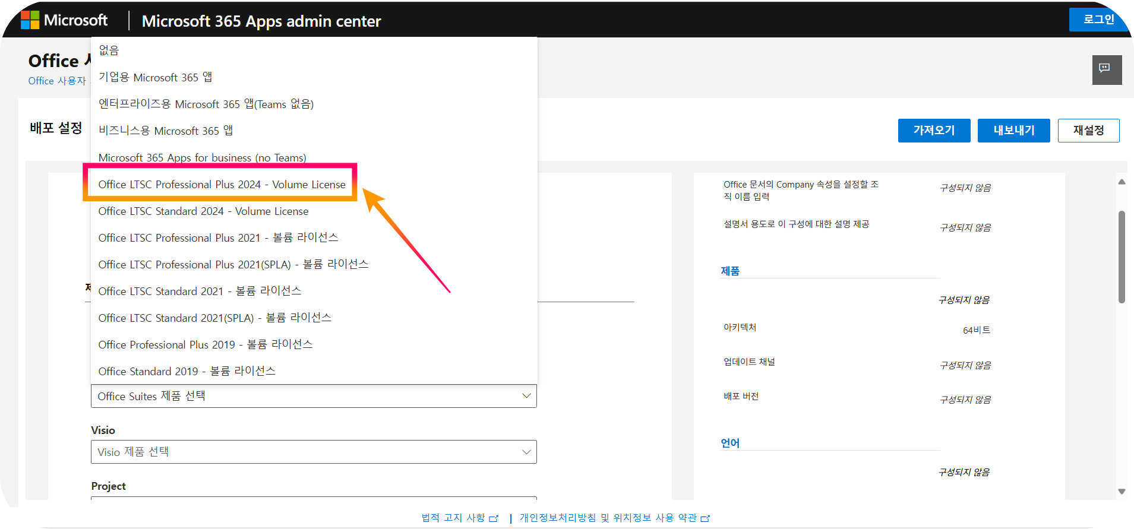Collapse the Office Suites 제품 선택 dropdown

314,396
